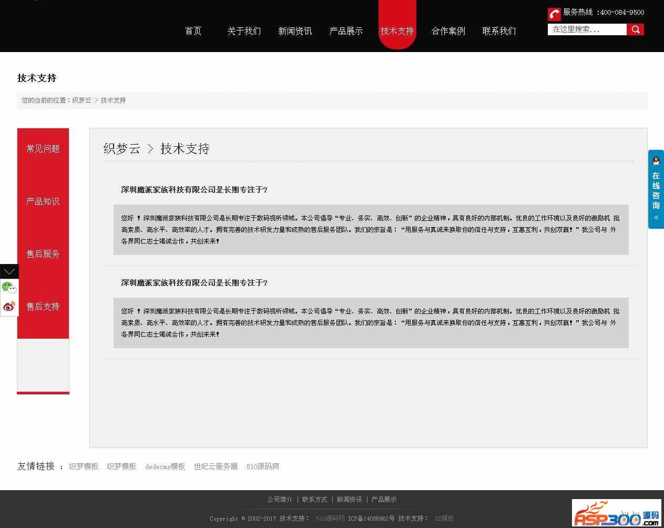
Task: Click the 技术支持 page title
Action: (x=37, y=78)
